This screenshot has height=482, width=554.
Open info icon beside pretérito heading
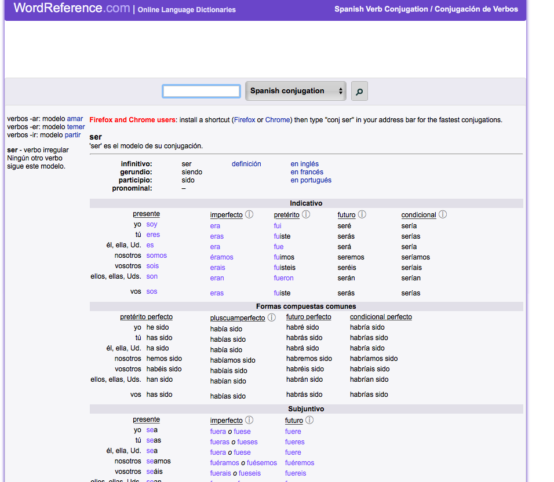[x=306, y=214]
